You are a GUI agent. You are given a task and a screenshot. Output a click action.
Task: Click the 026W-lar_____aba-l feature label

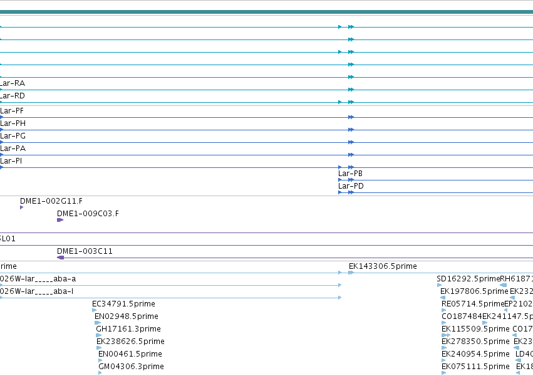tap(37, 291)
